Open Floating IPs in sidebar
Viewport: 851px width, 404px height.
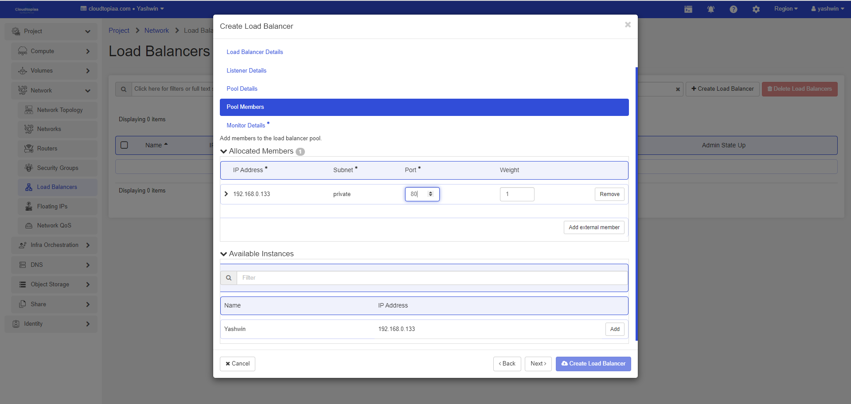pos(52,207)
